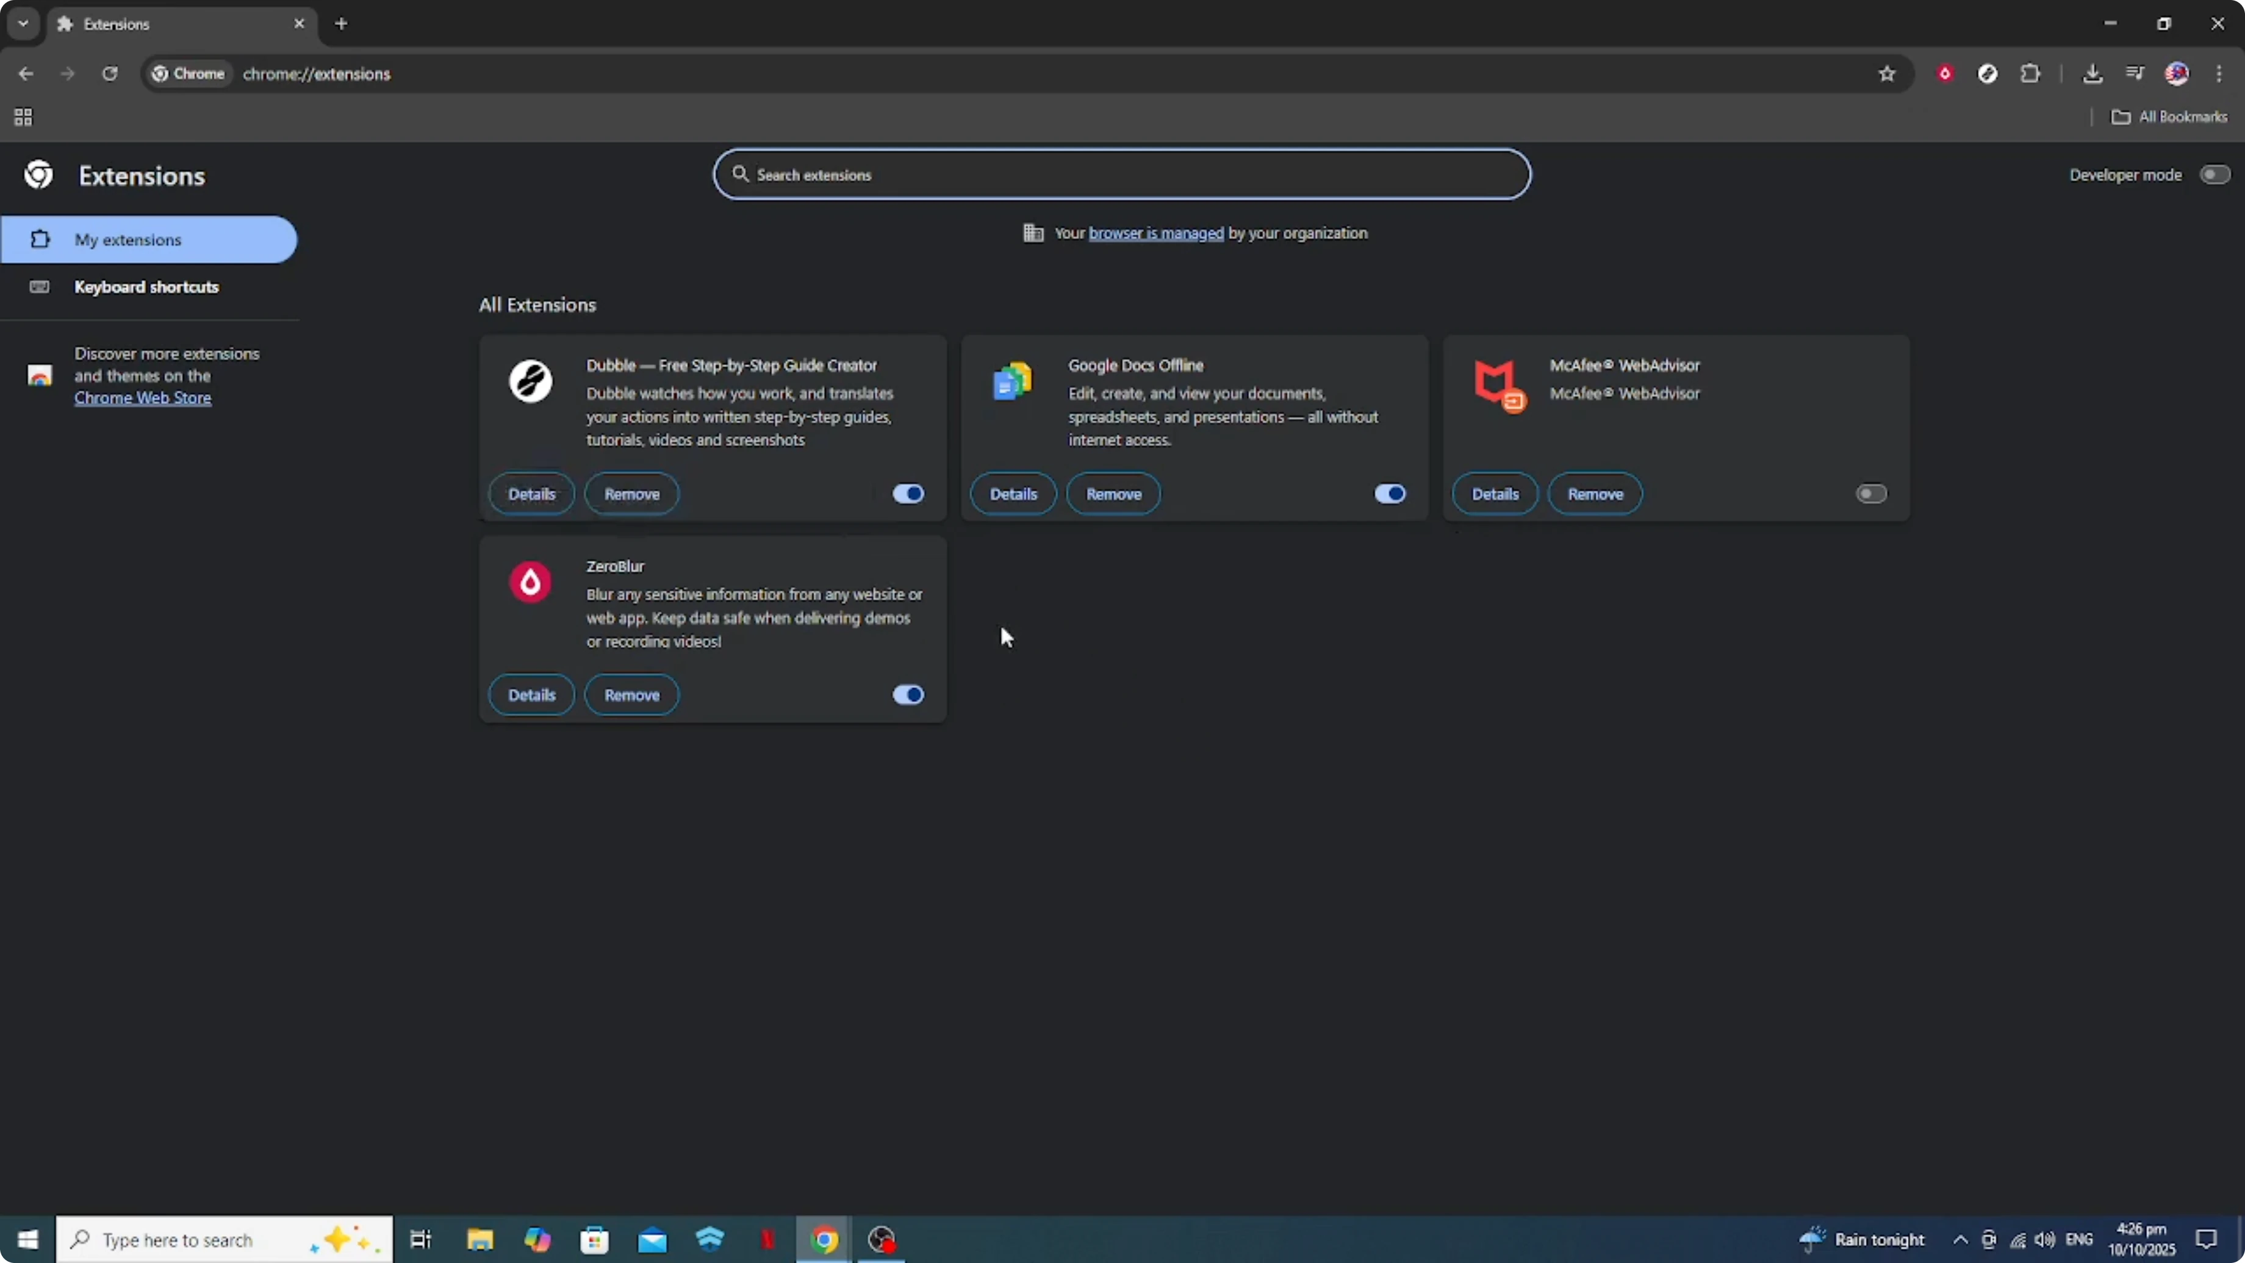This screenshot has width=2245, height=1263.
Task: Open the Chrome profile avatar
Action: [2176, 74]
